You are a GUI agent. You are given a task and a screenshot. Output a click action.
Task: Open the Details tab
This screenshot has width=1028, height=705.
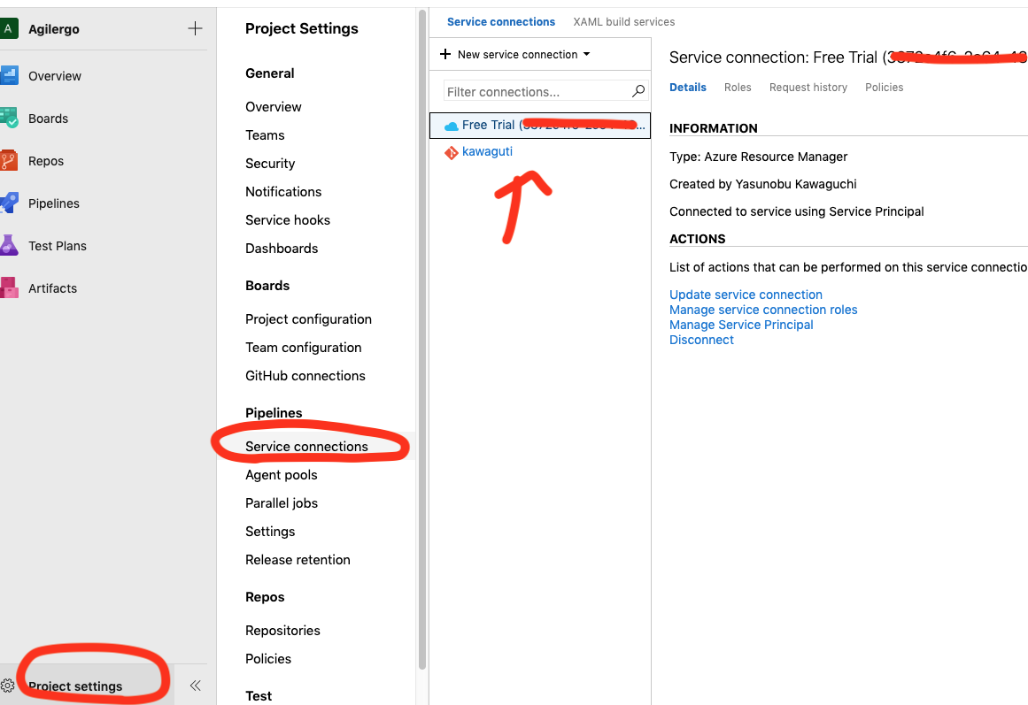pos(688,88)
